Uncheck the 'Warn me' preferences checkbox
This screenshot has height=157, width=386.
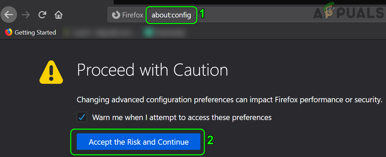[82, 117]
